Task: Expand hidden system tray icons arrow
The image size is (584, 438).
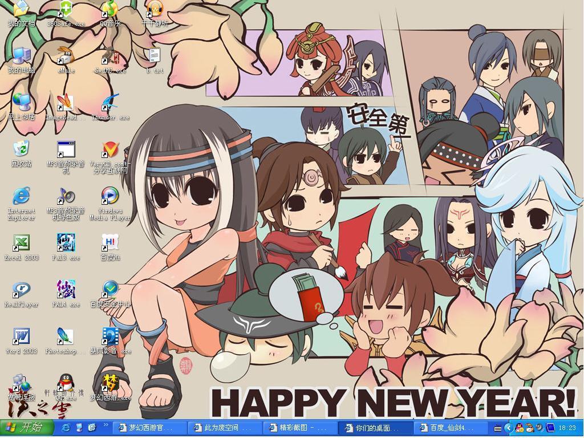Action: click(x=508, y=428)
